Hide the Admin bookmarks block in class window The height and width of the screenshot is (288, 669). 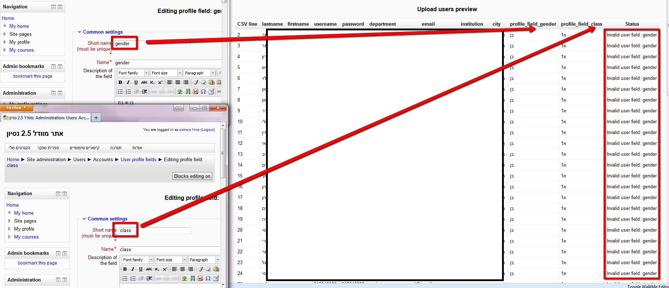[58, 253]
